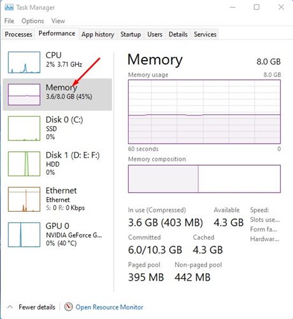This screenshot has width=293, height=319.
Task: Switch to the App history tab
Action: pyautogui.click(x=97, y=34)
